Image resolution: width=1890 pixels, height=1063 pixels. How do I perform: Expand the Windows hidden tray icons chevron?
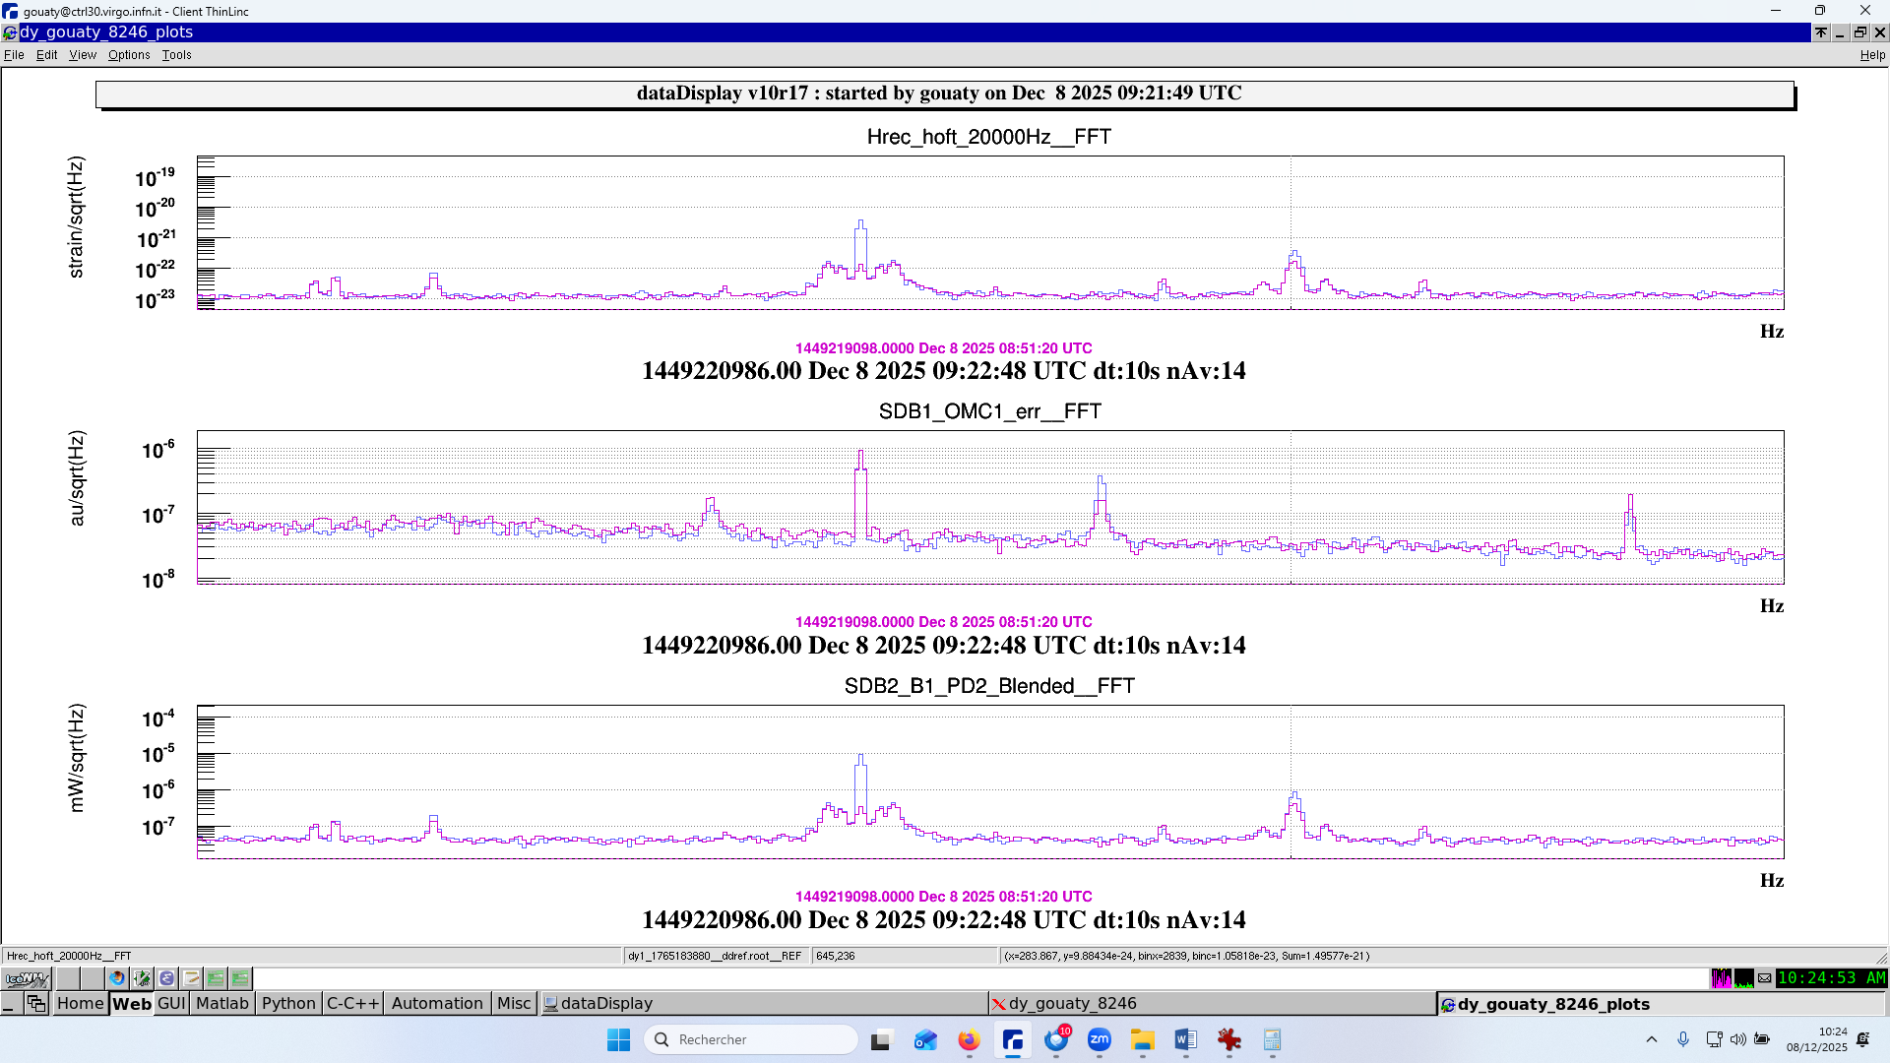1652,1039
